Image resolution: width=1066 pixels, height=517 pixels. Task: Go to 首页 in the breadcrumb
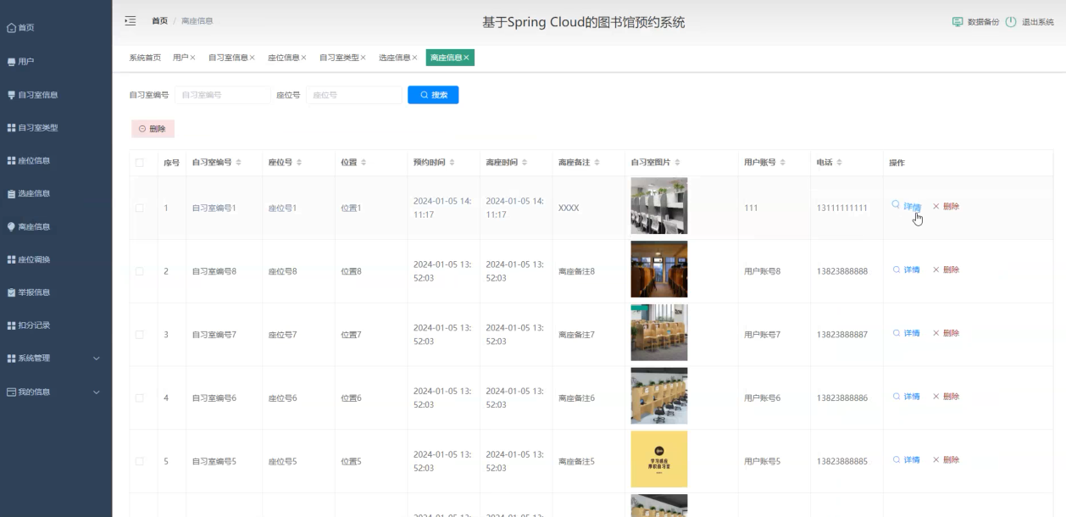tap(159, 20)
